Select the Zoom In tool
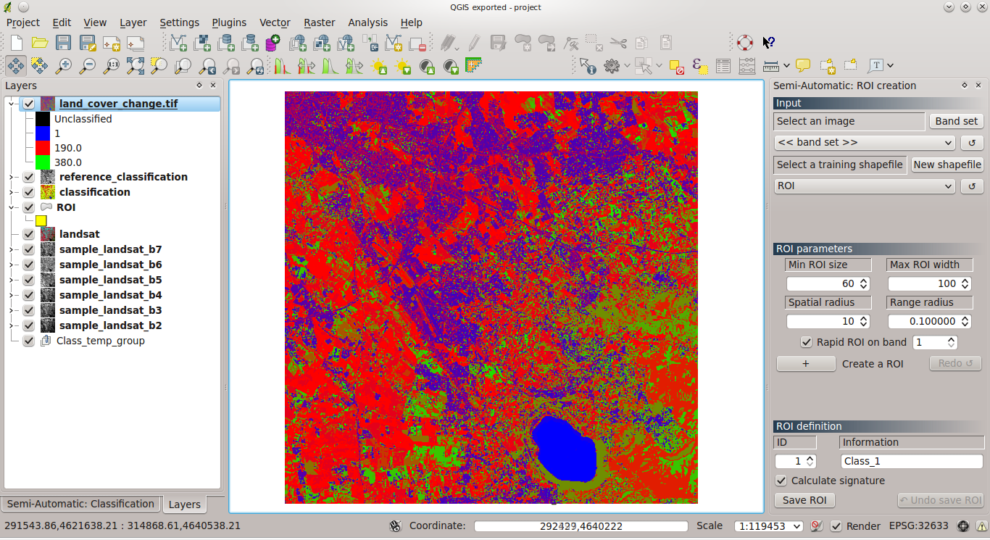 point(64,65)
